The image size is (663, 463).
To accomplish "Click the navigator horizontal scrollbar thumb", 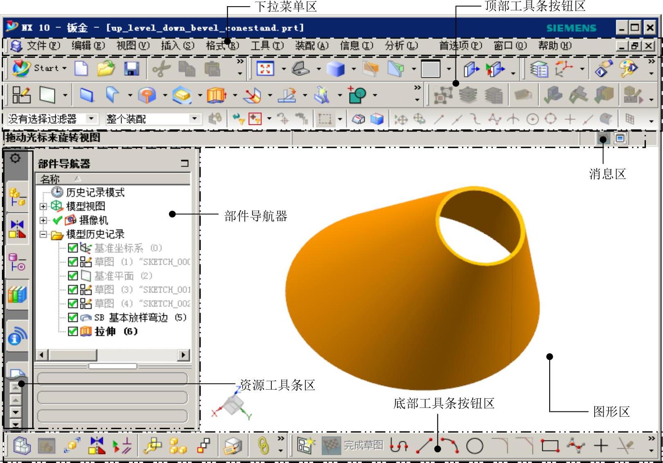I will click(x=73, y=355).
